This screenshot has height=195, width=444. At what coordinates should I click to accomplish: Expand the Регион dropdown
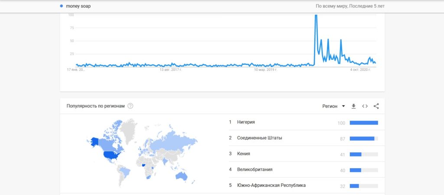click(333, 106)
